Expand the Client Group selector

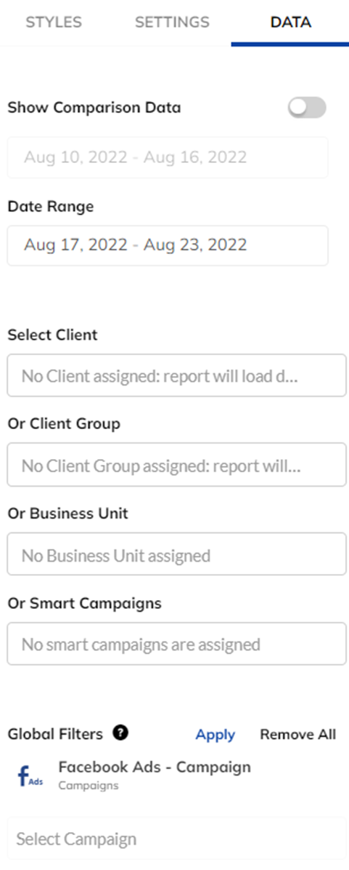[x=176, y=465]
